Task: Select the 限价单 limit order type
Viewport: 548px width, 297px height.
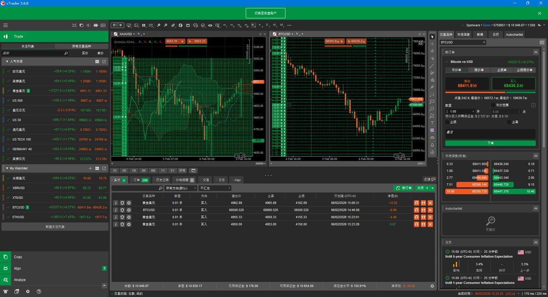Action: pos(479,70)
